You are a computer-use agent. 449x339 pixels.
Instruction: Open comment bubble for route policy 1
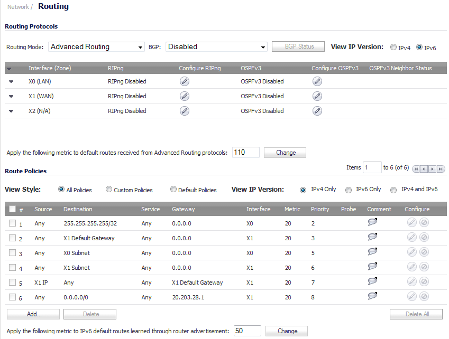(372, 223)
